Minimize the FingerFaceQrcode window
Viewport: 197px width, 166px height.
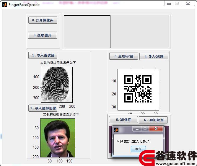pos(169,4)
